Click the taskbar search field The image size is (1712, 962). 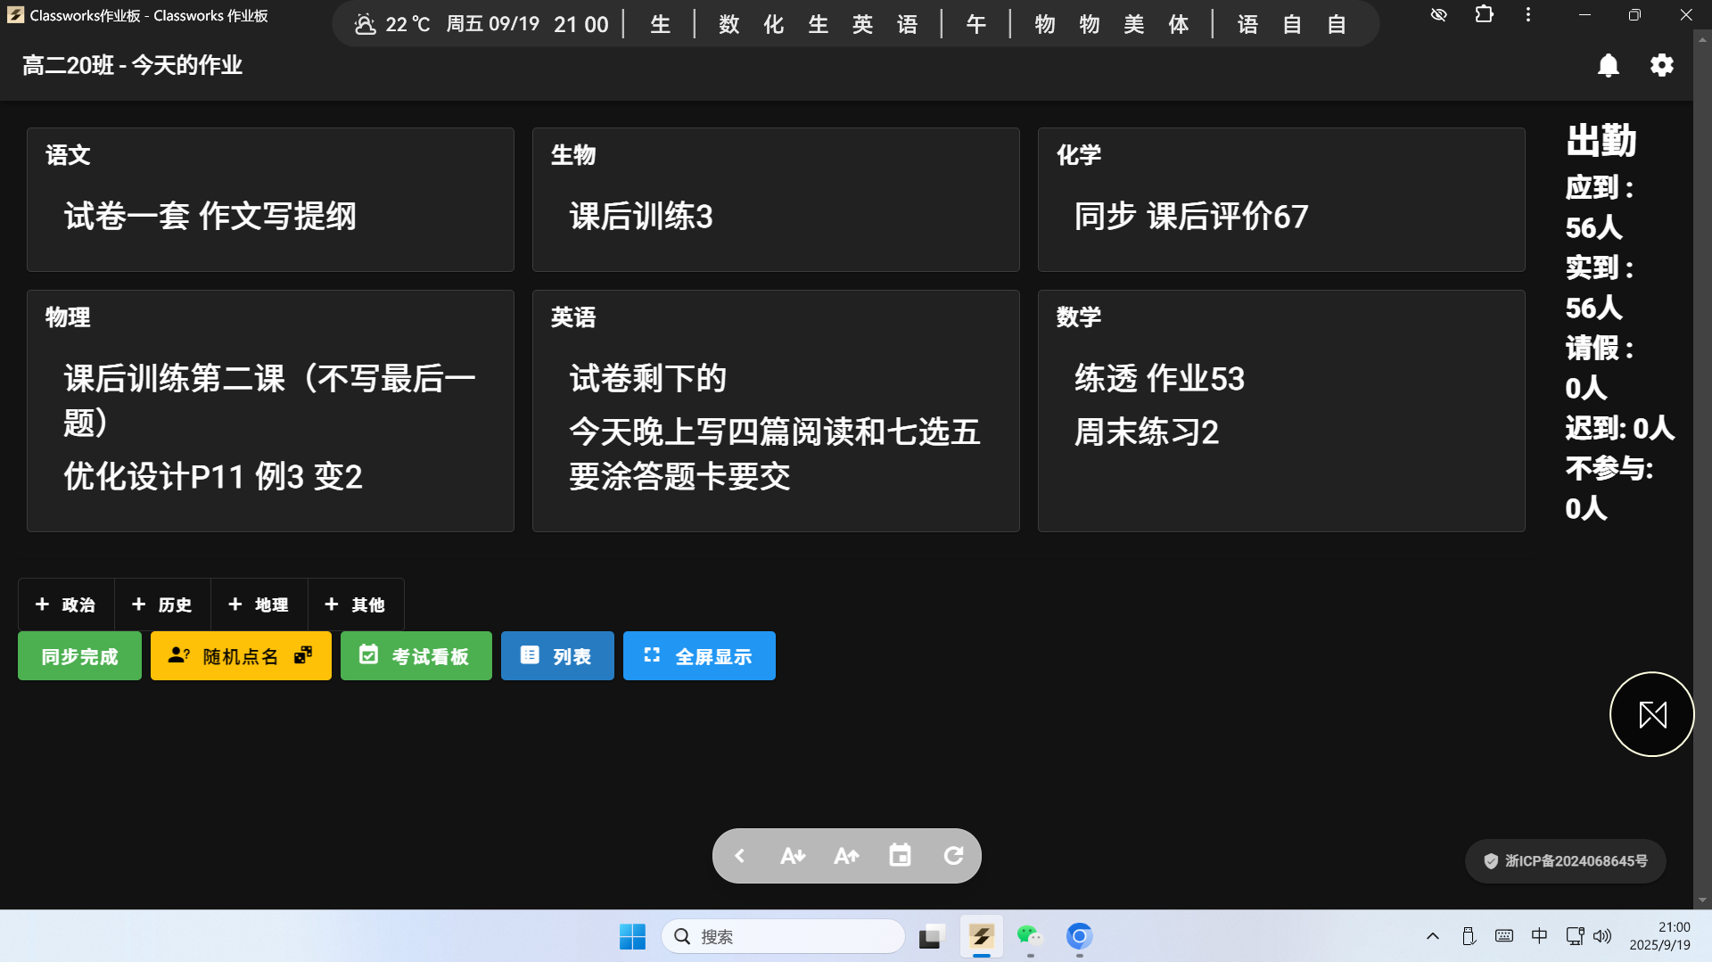coord(783,937)
